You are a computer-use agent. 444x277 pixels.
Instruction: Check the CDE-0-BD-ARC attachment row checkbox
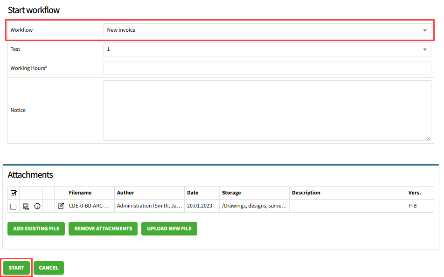point(14,206)
